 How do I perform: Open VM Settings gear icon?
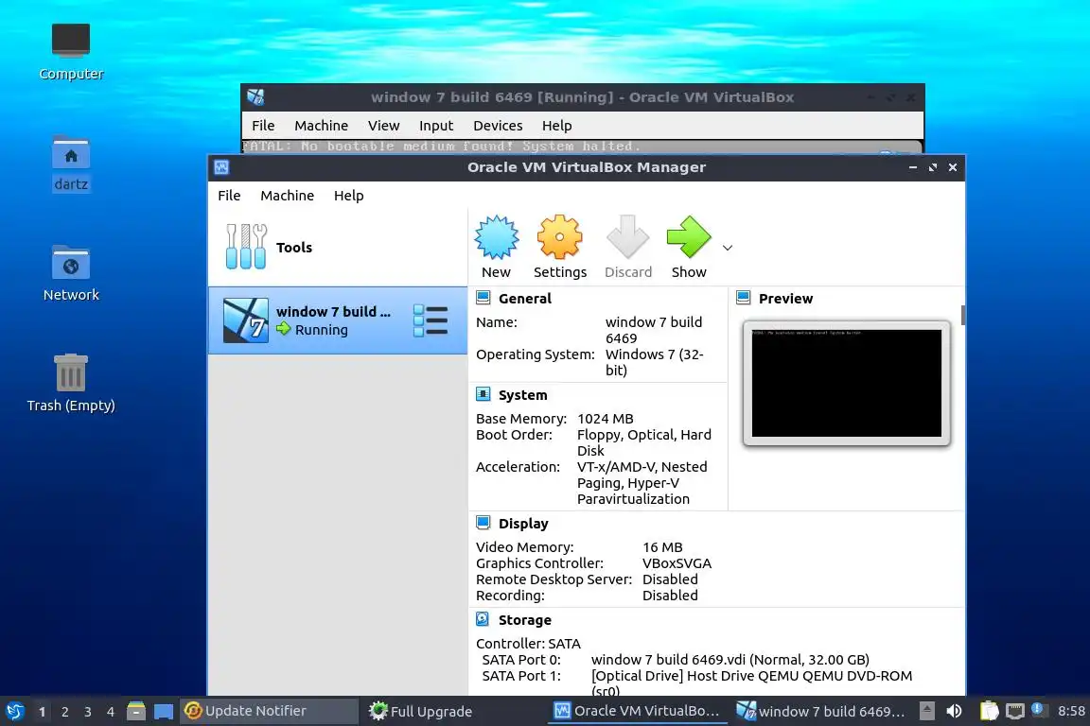tap(559, 237)
